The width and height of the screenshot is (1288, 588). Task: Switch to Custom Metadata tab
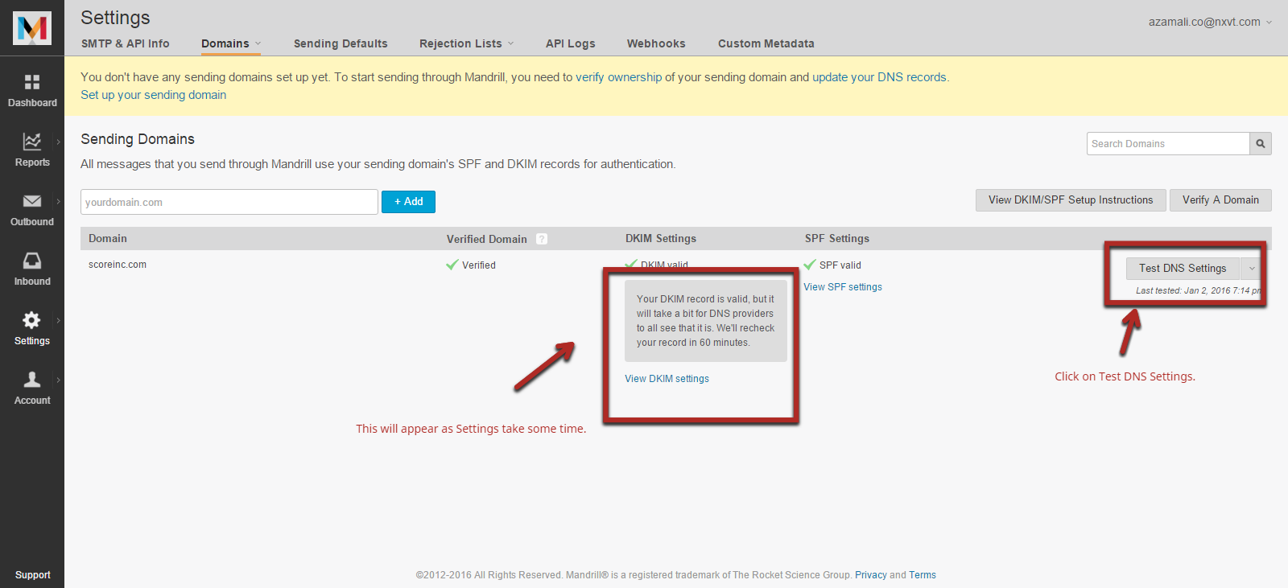766,43
